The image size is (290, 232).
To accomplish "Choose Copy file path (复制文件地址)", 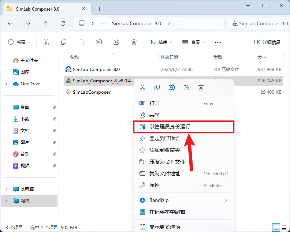I will [184, 173].
